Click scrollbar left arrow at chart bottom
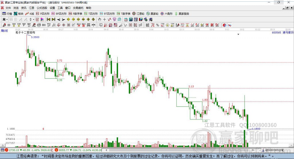 coord(106,150)
